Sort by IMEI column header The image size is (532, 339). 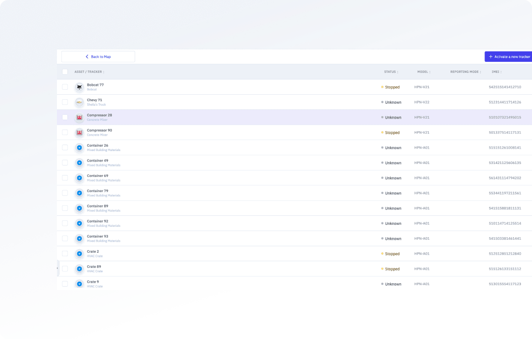(497, 72)
